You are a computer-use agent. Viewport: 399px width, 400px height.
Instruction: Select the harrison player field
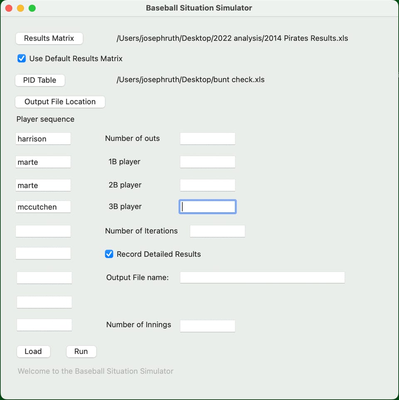(43, 139)
